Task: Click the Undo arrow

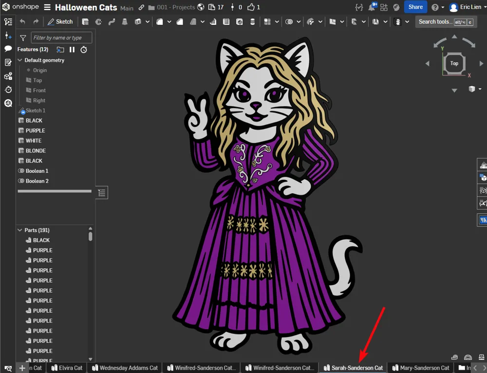Action: (x=22, y=21)
